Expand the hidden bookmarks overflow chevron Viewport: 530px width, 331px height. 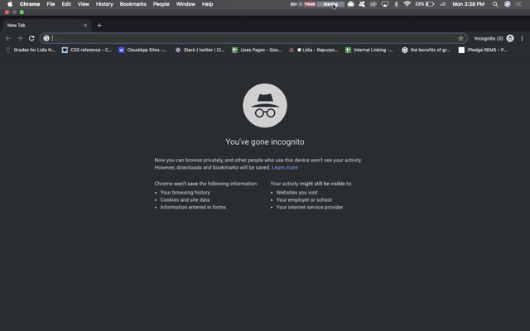[x=523, y=50]
